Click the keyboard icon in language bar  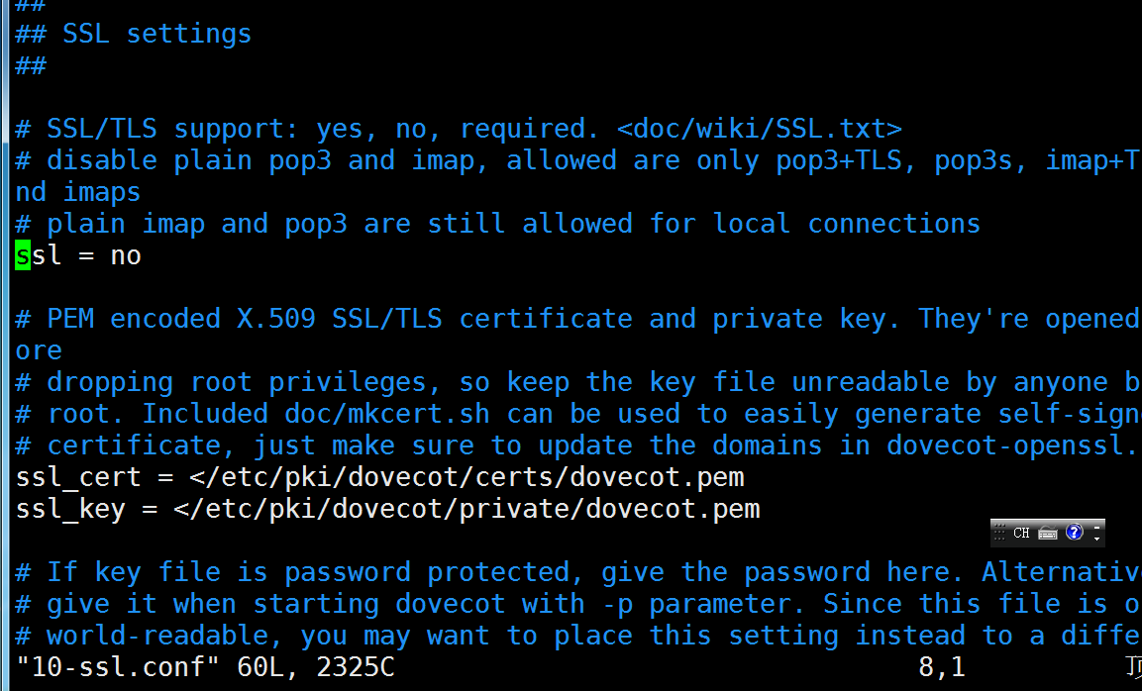click(1048, 533)
